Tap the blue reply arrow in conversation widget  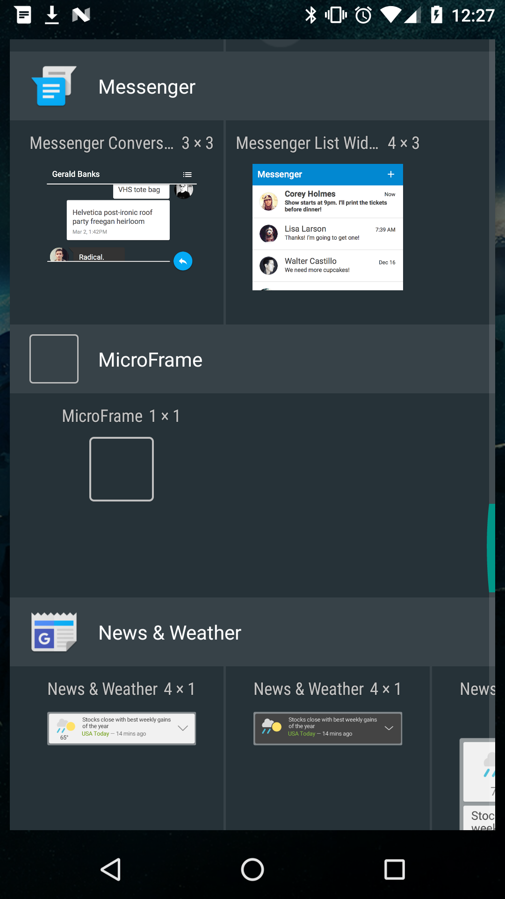(183, 261)
